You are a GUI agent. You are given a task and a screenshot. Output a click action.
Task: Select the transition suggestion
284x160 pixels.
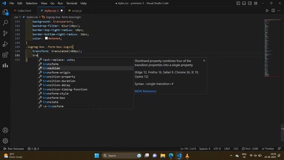click(86, 68)
